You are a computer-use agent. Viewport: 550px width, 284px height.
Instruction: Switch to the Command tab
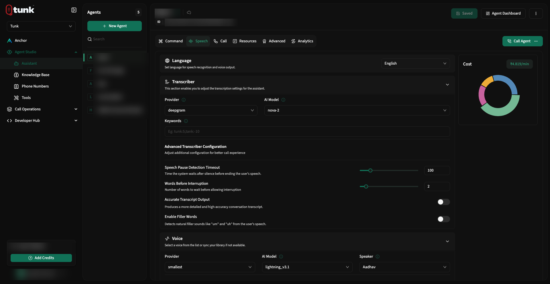[x=171, y=41]
